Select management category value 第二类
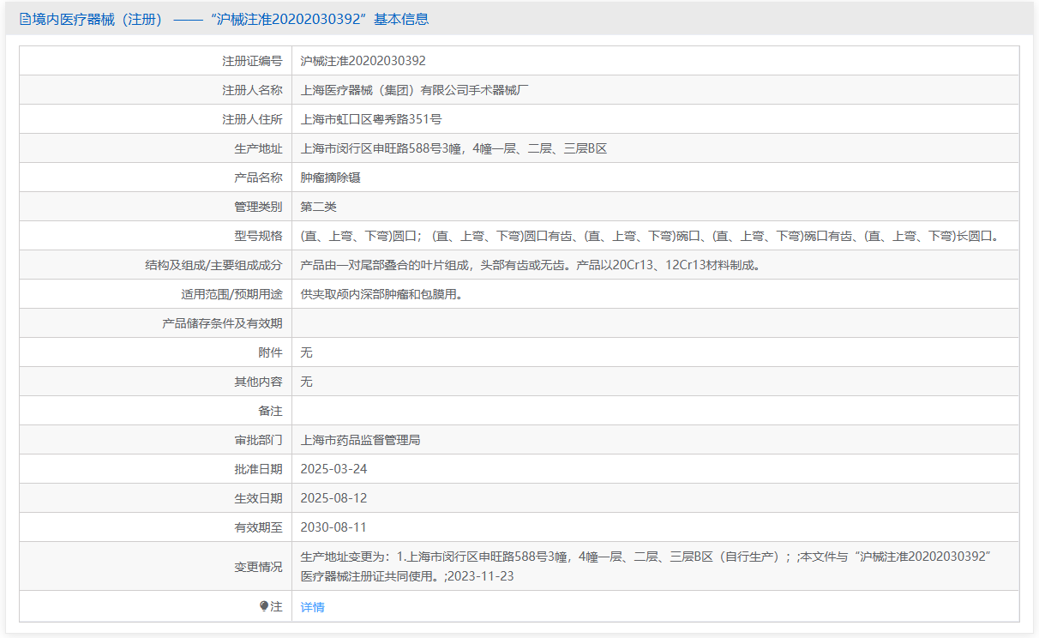The image size is (1039, 638). click(319, 207)
